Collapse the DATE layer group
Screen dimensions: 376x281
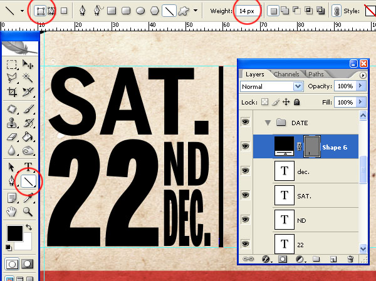click(x=268, y=123)
